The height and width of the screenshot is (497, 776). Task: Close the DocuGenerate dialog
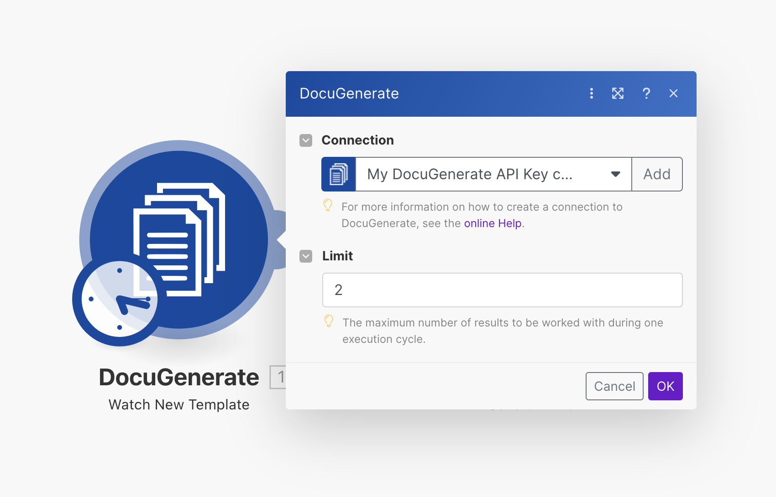click(673, 93)
